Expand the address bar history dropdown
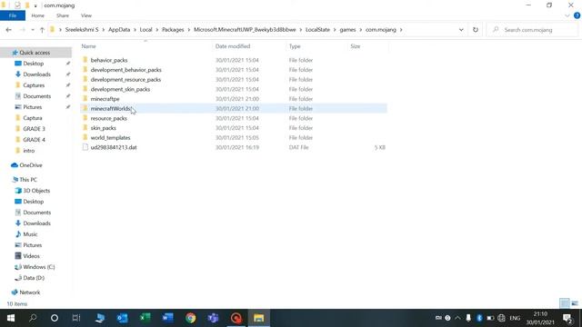The height and width of the screenshot is (327, 582). click(461, 30)
